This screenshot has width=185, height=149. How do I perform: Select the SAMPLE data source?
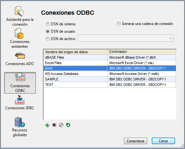[x=76, y=79]
